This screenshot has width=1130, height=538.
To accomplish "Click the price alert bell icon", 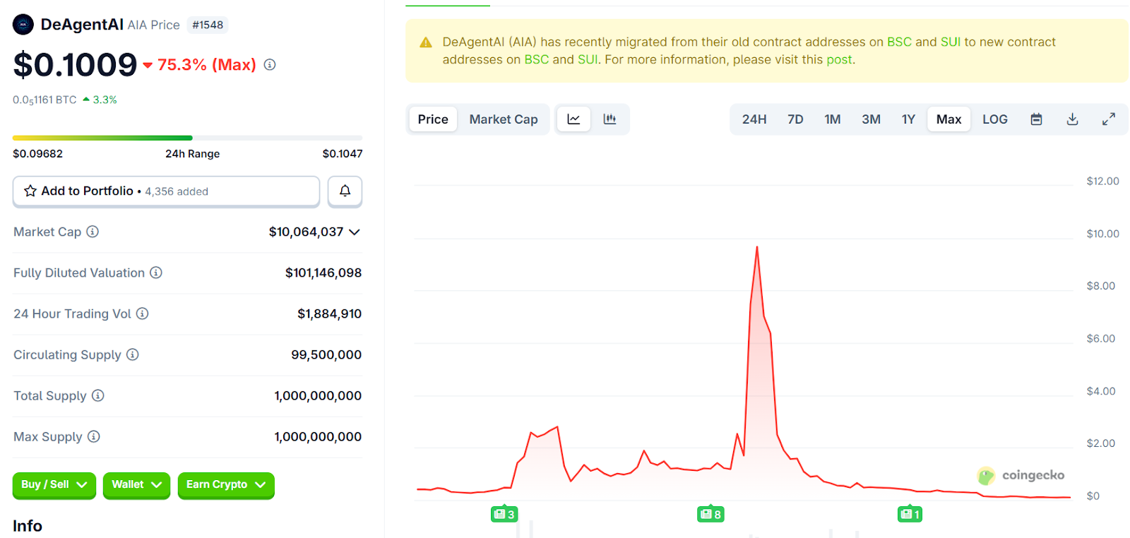I will click(345, 191).
